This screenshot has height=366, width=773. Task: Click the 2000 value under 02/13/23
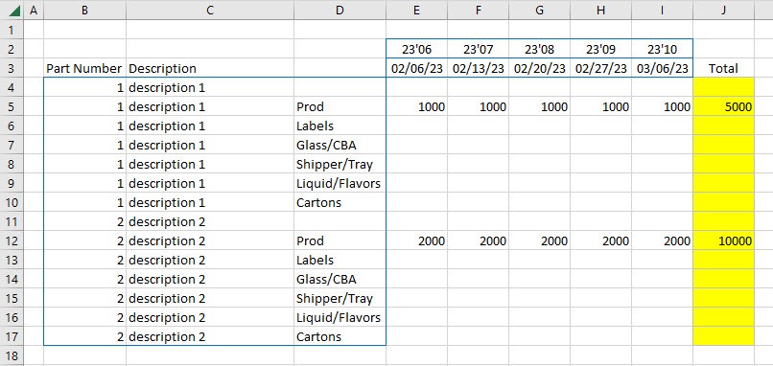[x=479, y=240]
